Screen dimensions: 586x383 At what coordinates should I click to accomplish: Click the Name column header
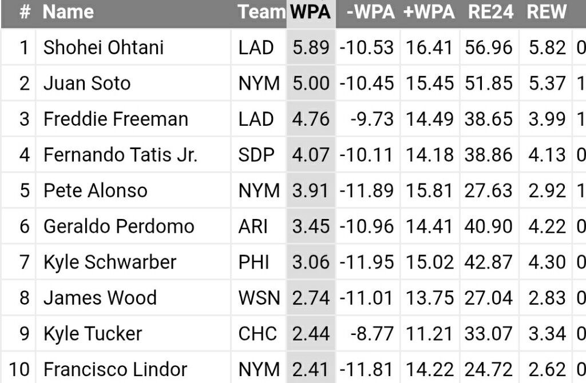pos(70,12)
